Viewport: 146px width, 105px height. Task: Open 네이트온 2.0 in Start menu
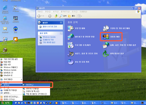[x=11, y=73]
